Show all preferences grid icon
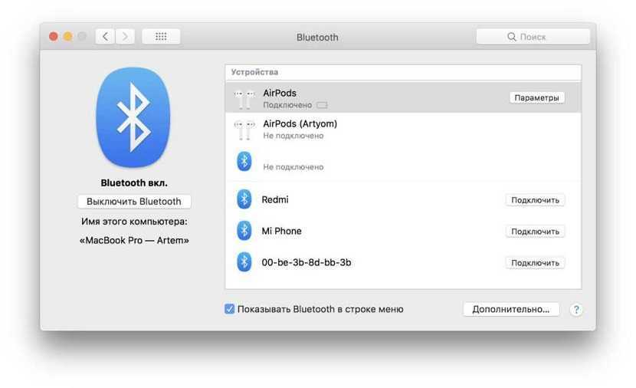This screenshot has height=388, width=636. [161, 37]
